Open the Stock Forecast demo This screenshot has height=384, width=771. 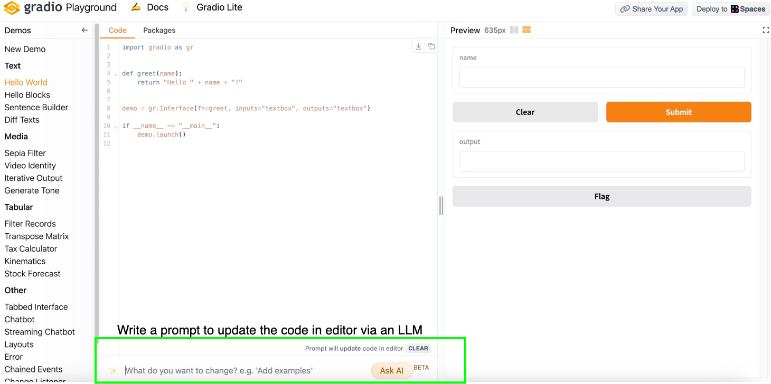click(x=32, y=274)
